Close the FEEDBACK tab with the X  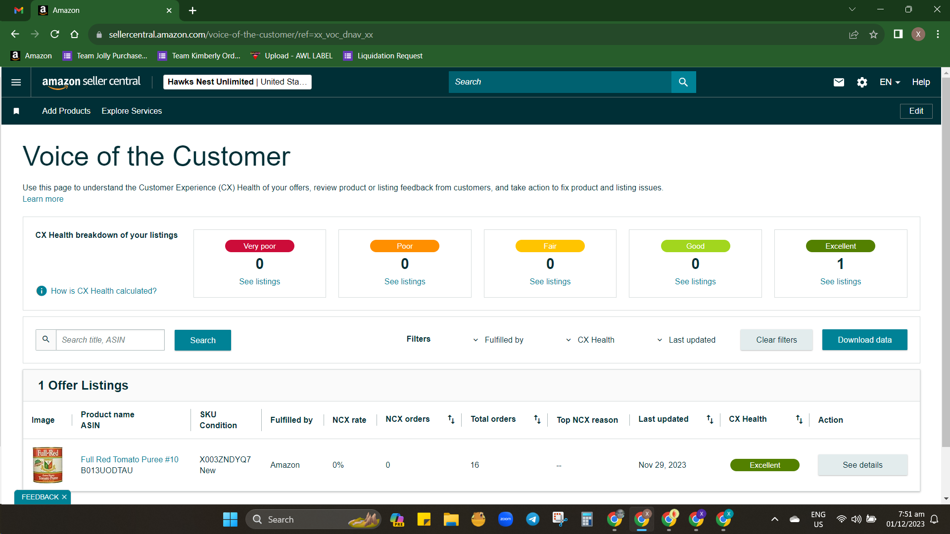(x=64, y=497)
